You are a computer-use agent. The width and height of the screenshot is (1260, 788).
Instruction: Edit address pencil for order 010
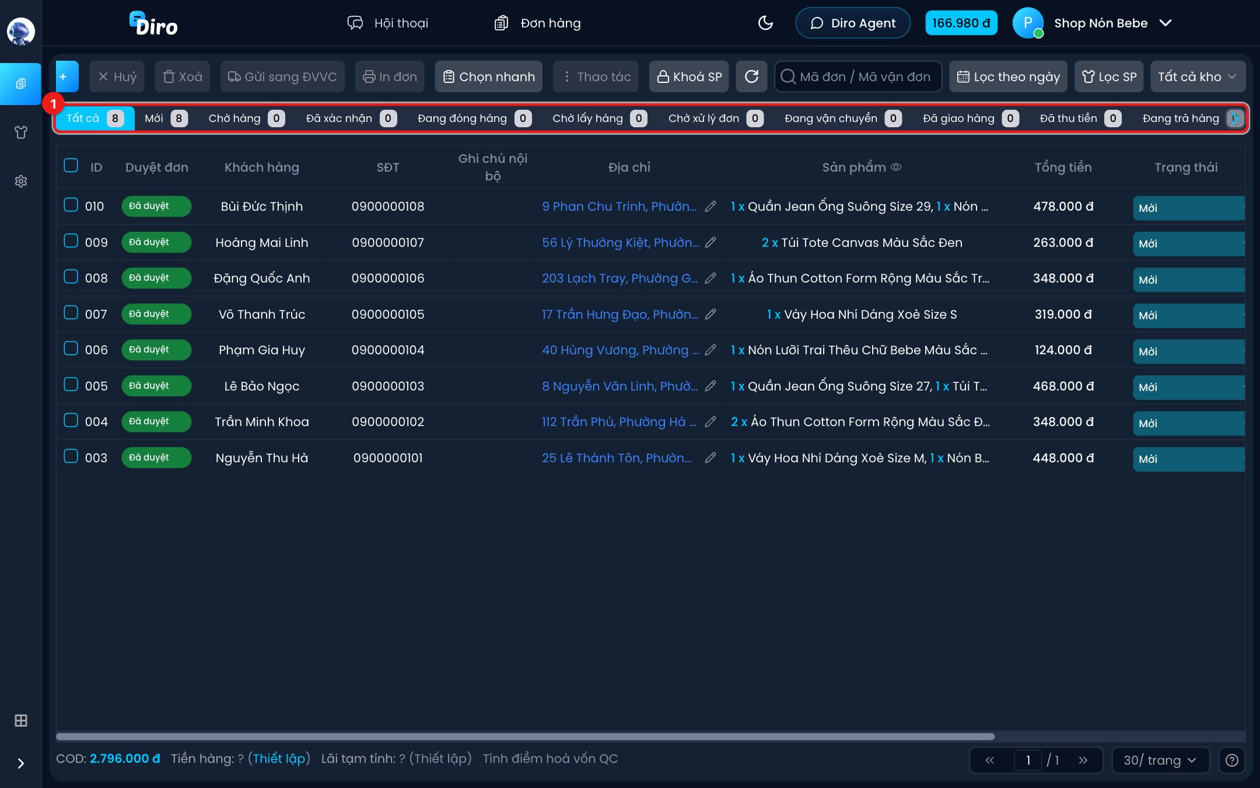pyautogui.click(x=710, y=206)
